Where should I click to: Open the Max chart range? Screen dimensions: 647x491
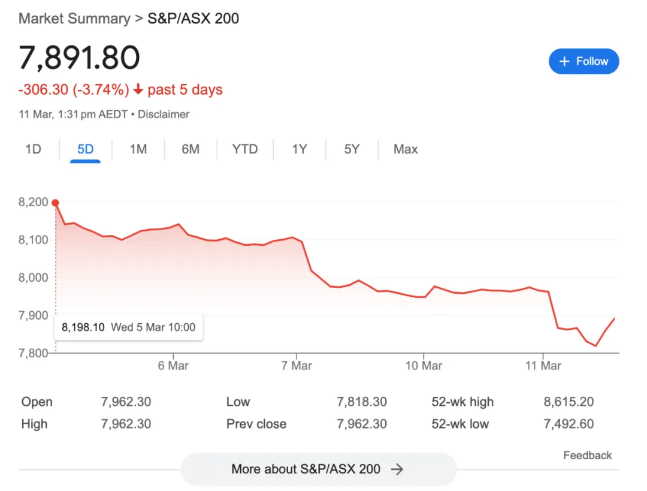click(x=406, y=149)
